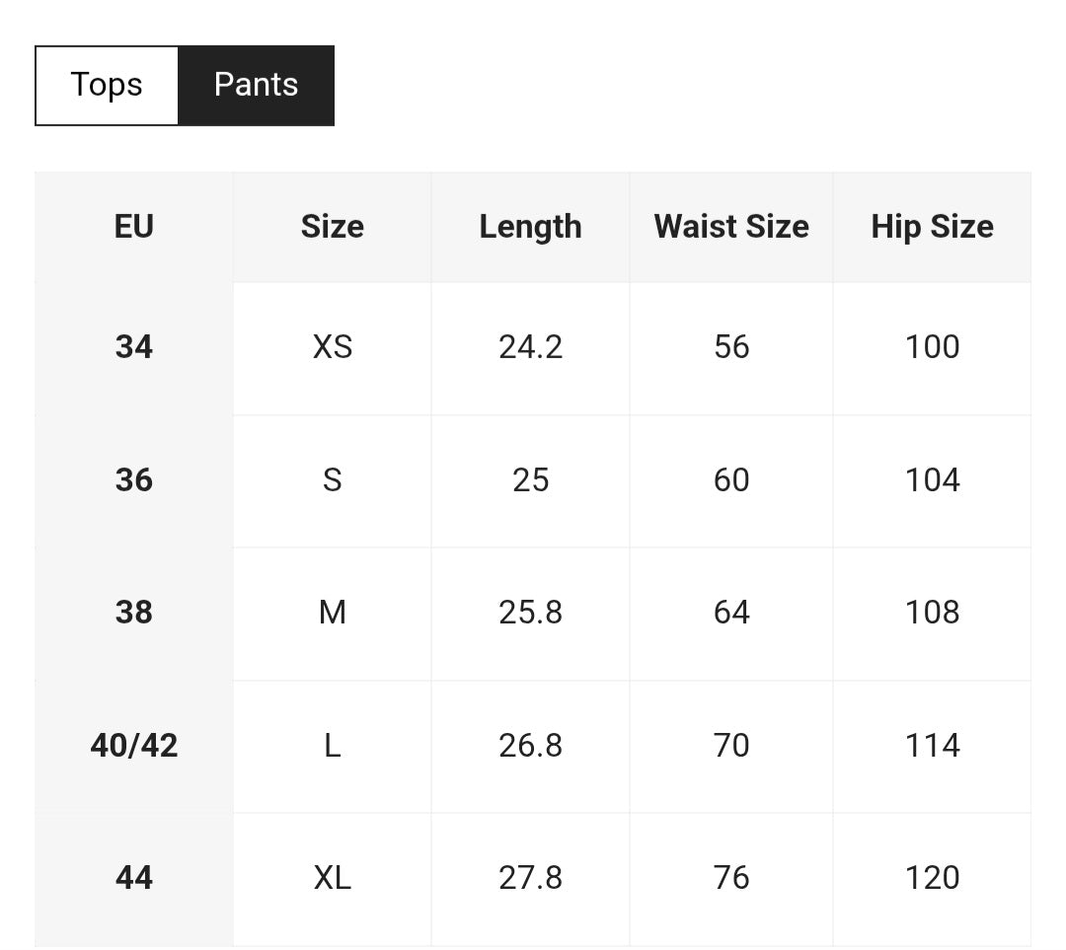The width and height of the screenshot is (1066, 950).
Task: Select the EU 38 row label
Action: tap(134, 613)
